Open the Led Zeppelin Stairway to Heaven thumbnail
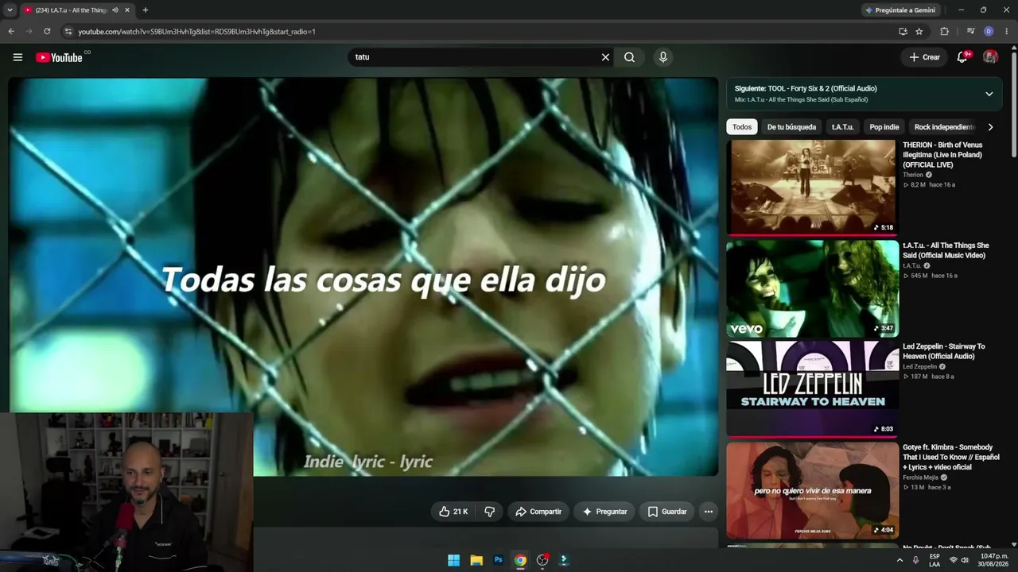The height and width of the screenshot is (572, 1018). click(812, 389)
